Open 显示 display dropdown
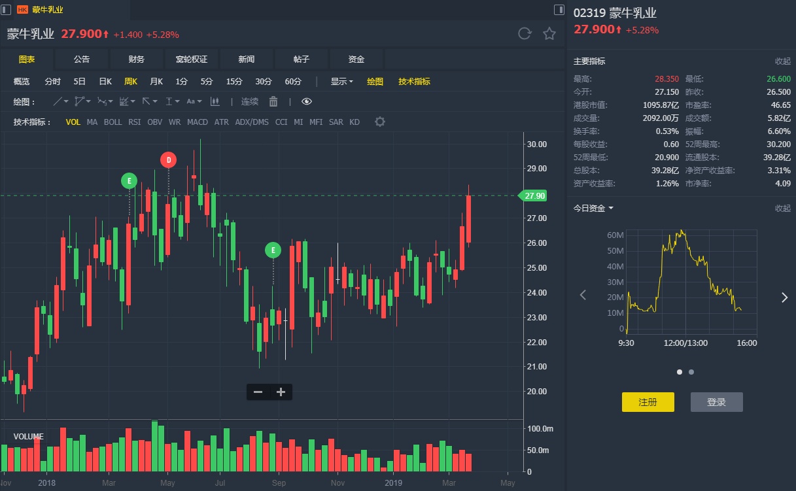Viewport: 796px width, 491px height. click(341, 82)
